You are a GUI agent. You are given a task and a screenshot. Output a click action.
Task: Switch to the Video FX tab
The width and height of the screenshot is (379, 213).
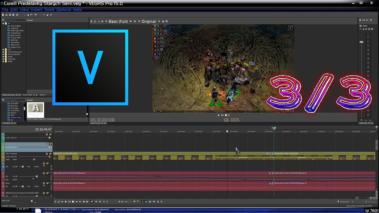(43, 95)
